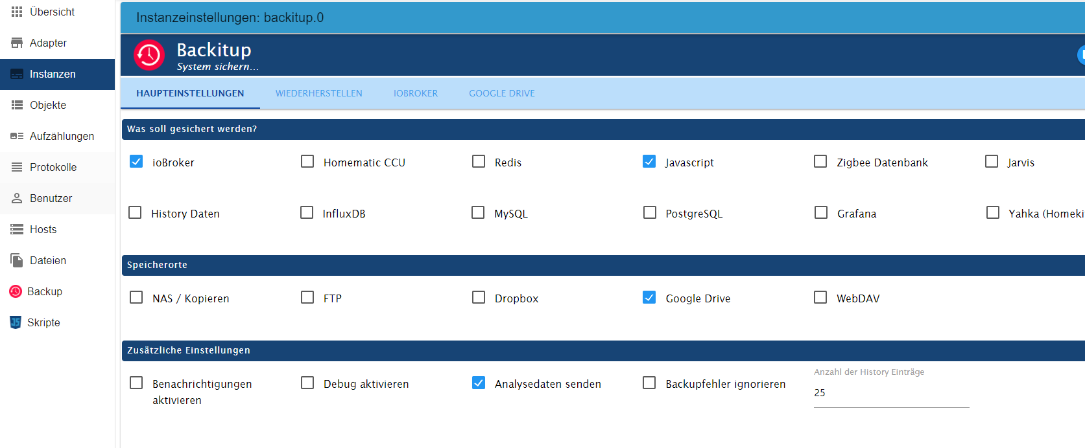The height and width of the screenshot is (448, 1085).
Task: Show Protokolle logs page
Action: 57,167
